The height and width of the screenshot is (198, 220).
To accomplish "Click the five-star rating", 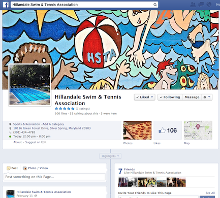I will click(x=65, y=109).
